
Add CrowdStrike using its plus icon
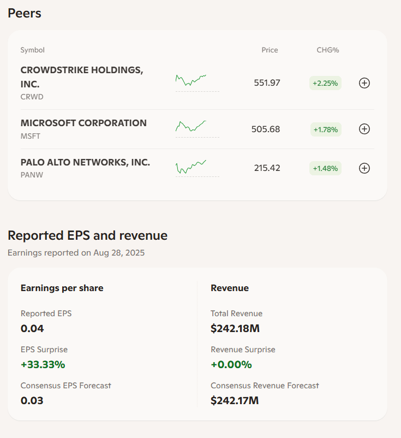pyautogui.click(x=364, y=83)
